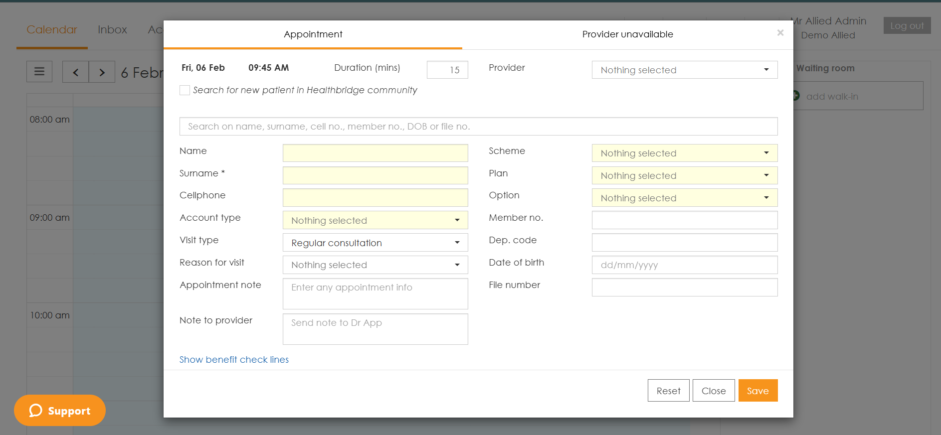Click the Duration minutes field

447,70
